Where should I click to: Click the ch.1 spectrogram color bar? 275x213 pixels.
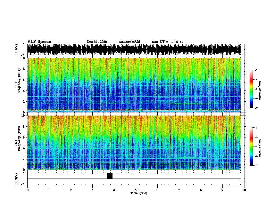(251, 89)
